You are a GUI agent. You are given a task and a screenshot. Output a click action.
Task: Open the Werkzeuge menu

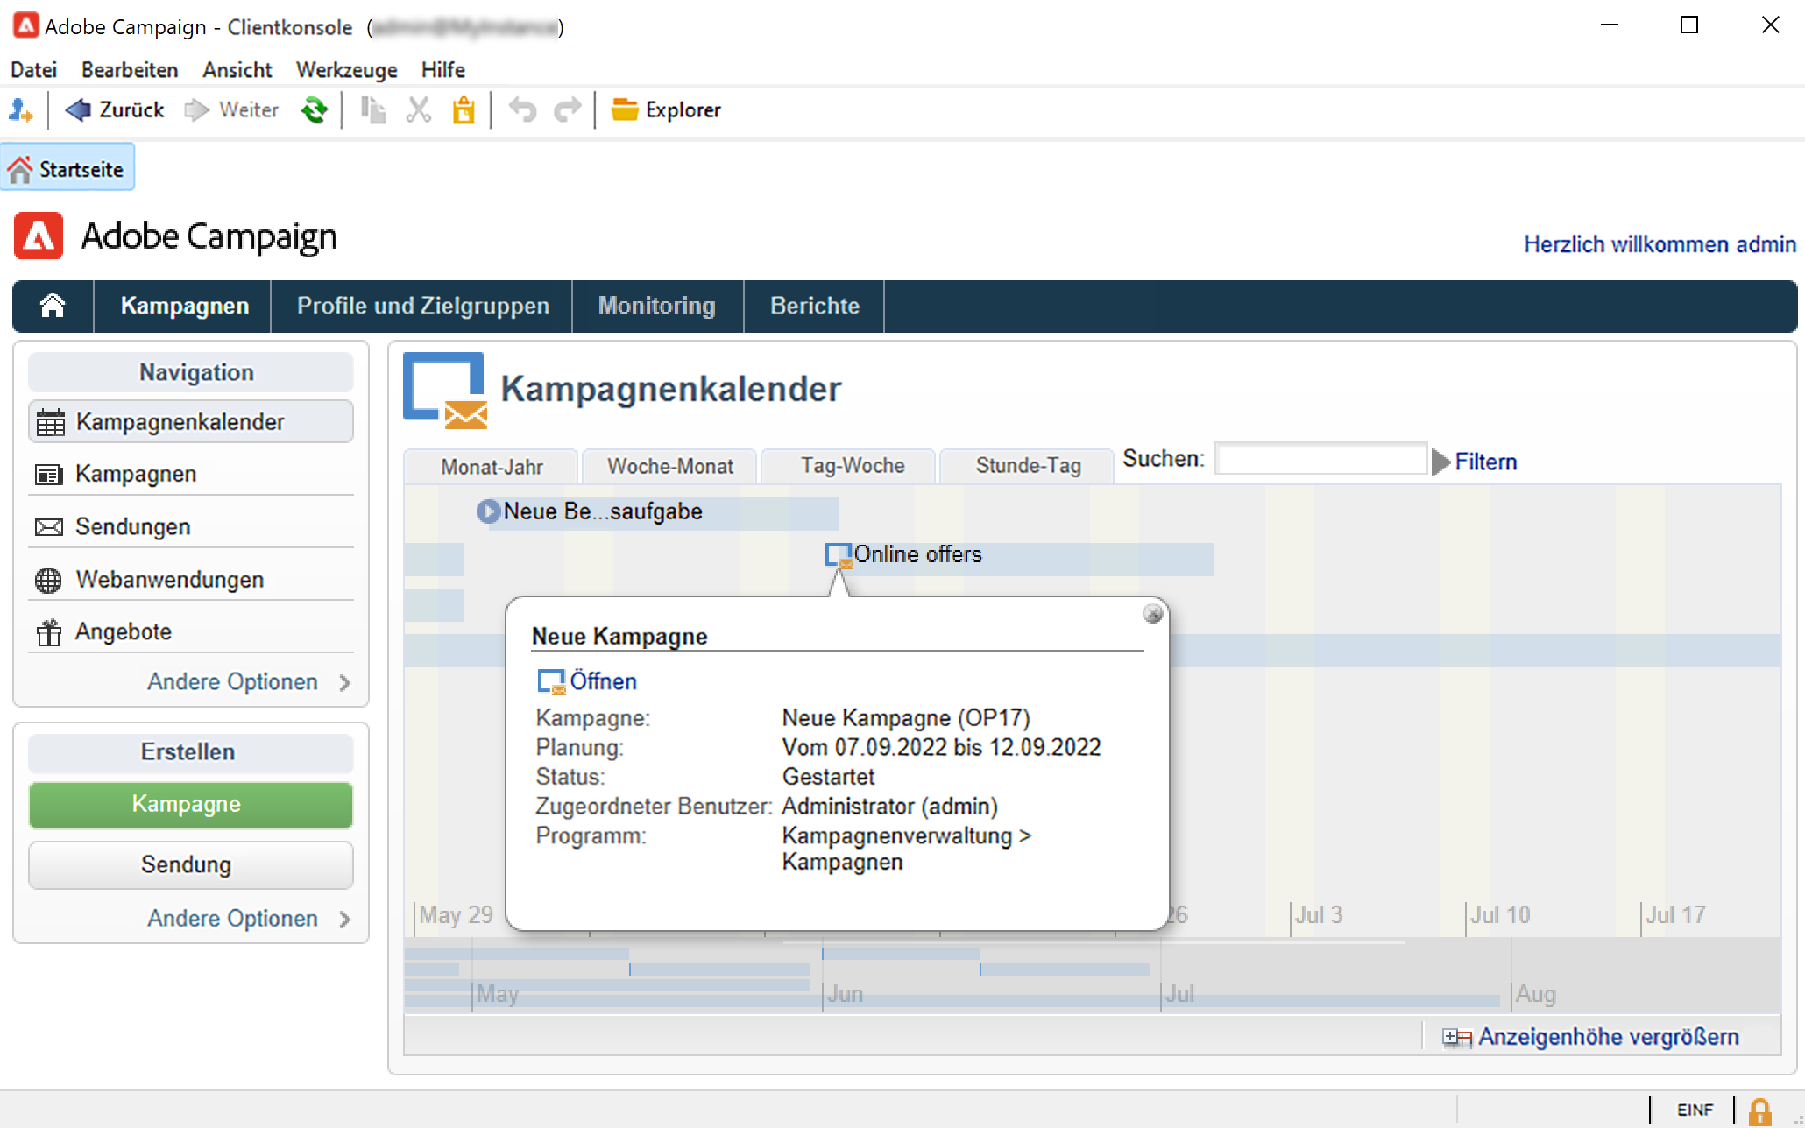tap(346, 70)
